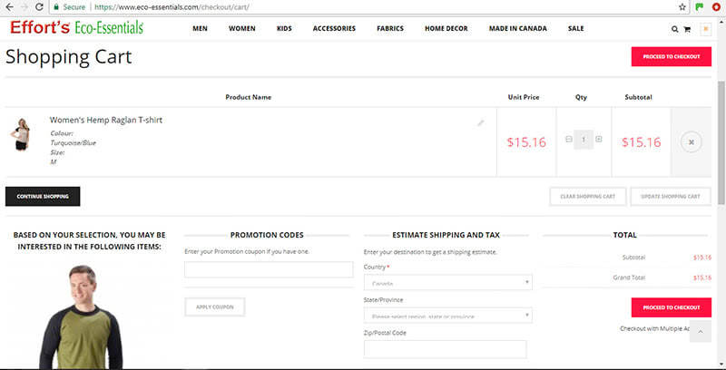Viewport: 726px width, 370px height.
Task: Focus the promotion code input field
Action: 269,269
